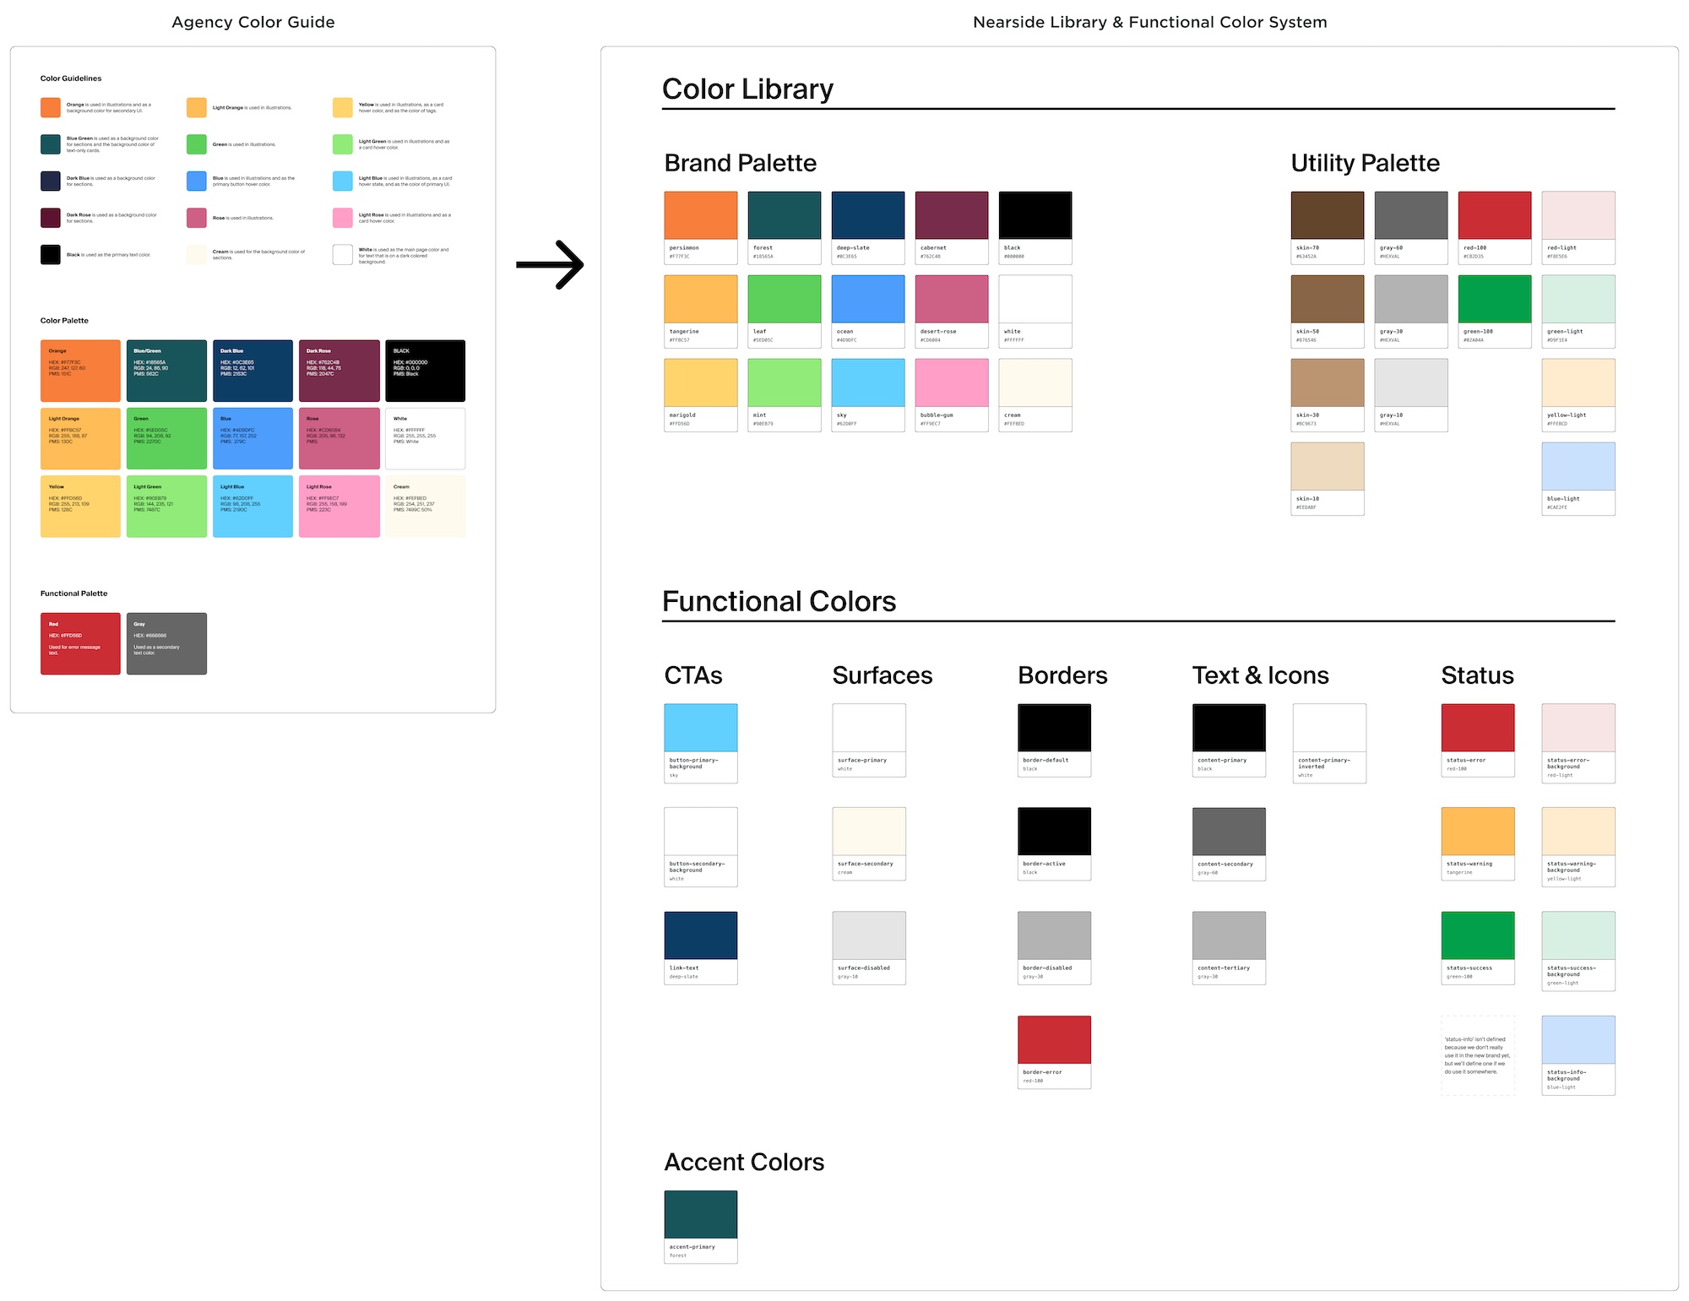
Task: Click the link-text swatch under CTAs
Action: [x=700, y=935]
